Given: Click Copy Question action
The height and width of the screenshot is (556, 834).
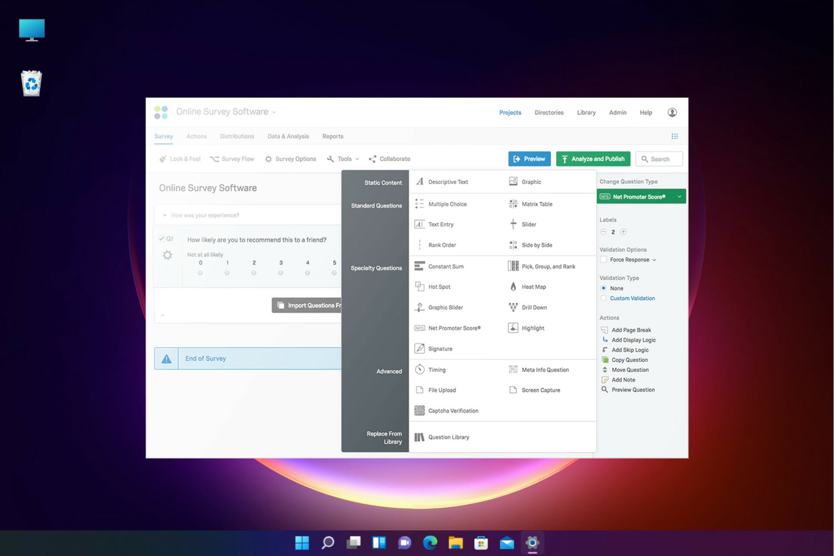Looking at the screenshot, I should [624, 360].
